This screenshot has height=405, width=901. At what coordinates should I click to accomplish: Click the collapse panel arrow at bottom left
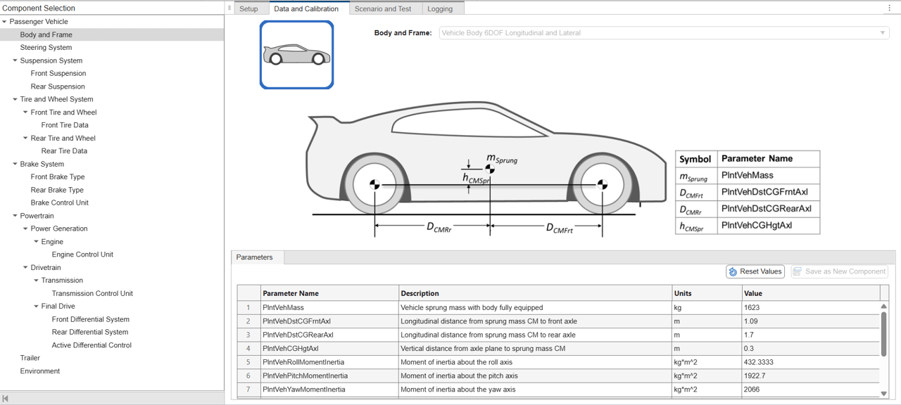click(6, 399)
